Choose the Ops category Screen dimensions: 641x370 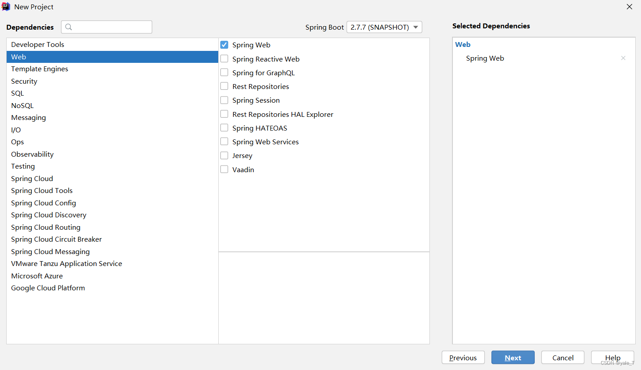(x=112, y=142)
